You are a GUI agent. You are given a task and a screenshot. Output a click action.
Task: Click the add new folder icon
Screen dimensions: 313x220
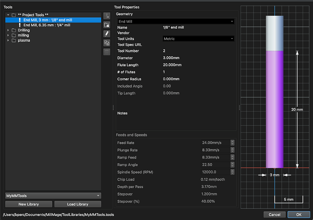tap(107, 25)
